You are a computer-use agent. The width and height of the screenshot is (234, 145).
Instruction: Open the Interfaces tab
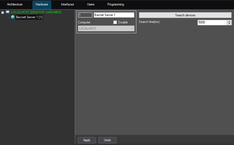coord(67,4)
